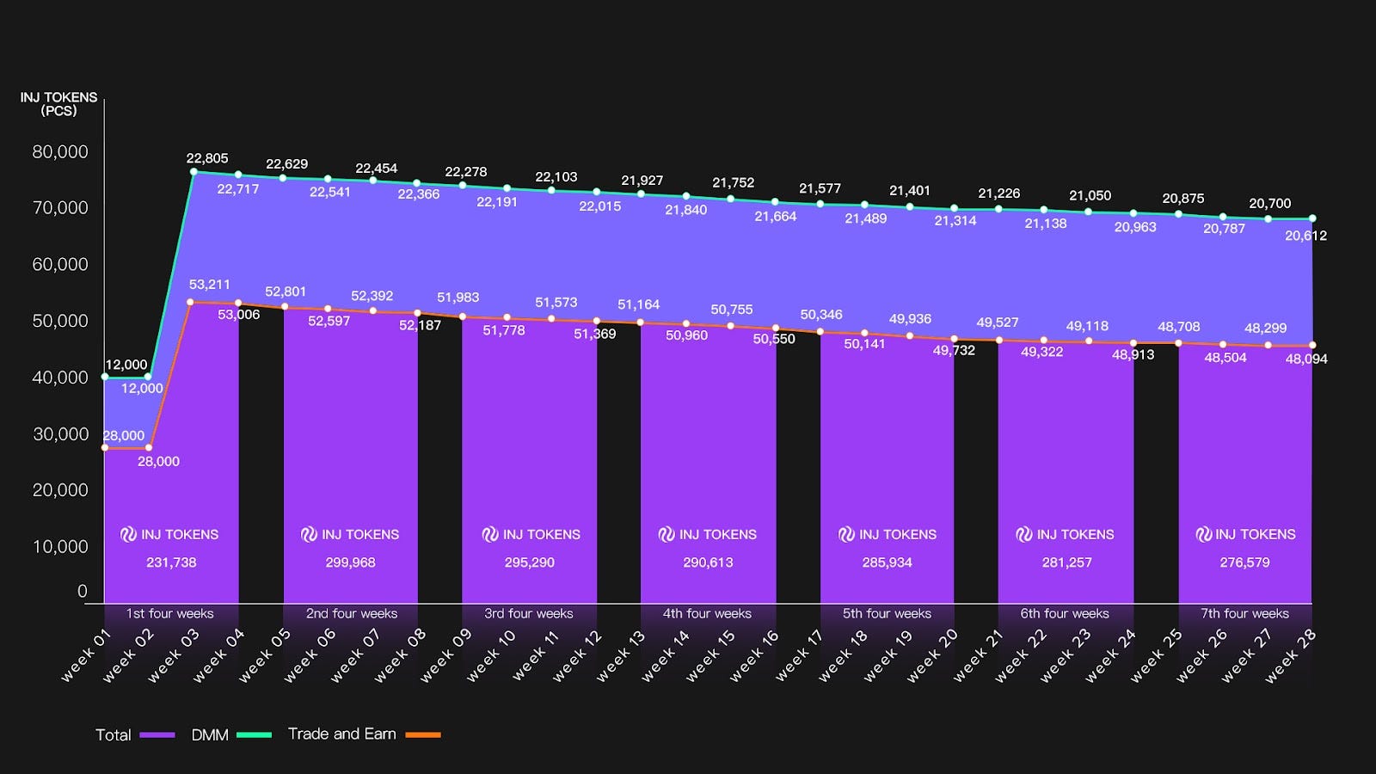Click the DMM data point under 22,805
The height and width of the screenshot is (774, 1376).
193,172
